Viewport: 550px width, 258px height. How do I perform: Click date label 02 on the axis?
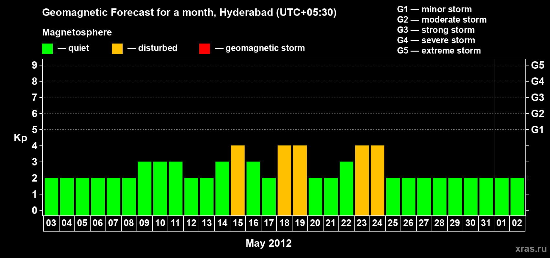tap(517, 223)
